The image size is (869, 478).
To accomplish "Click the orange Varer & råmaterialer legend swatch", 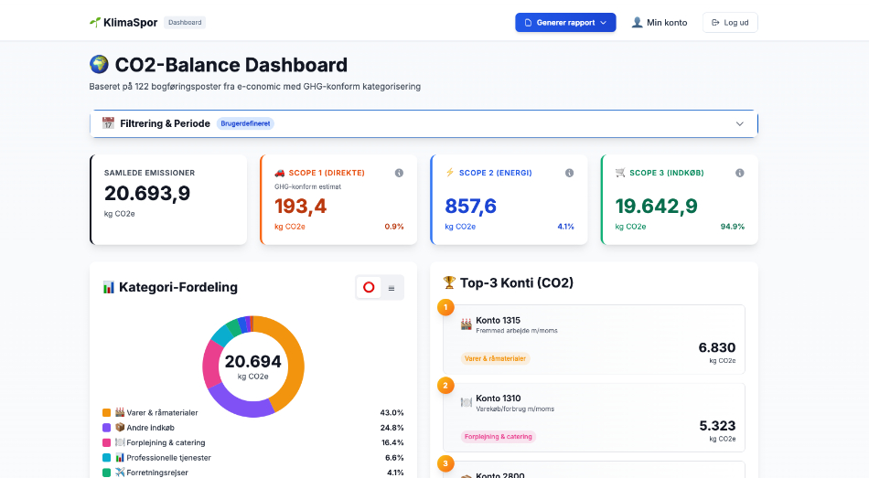I will [x=107, y=413].
